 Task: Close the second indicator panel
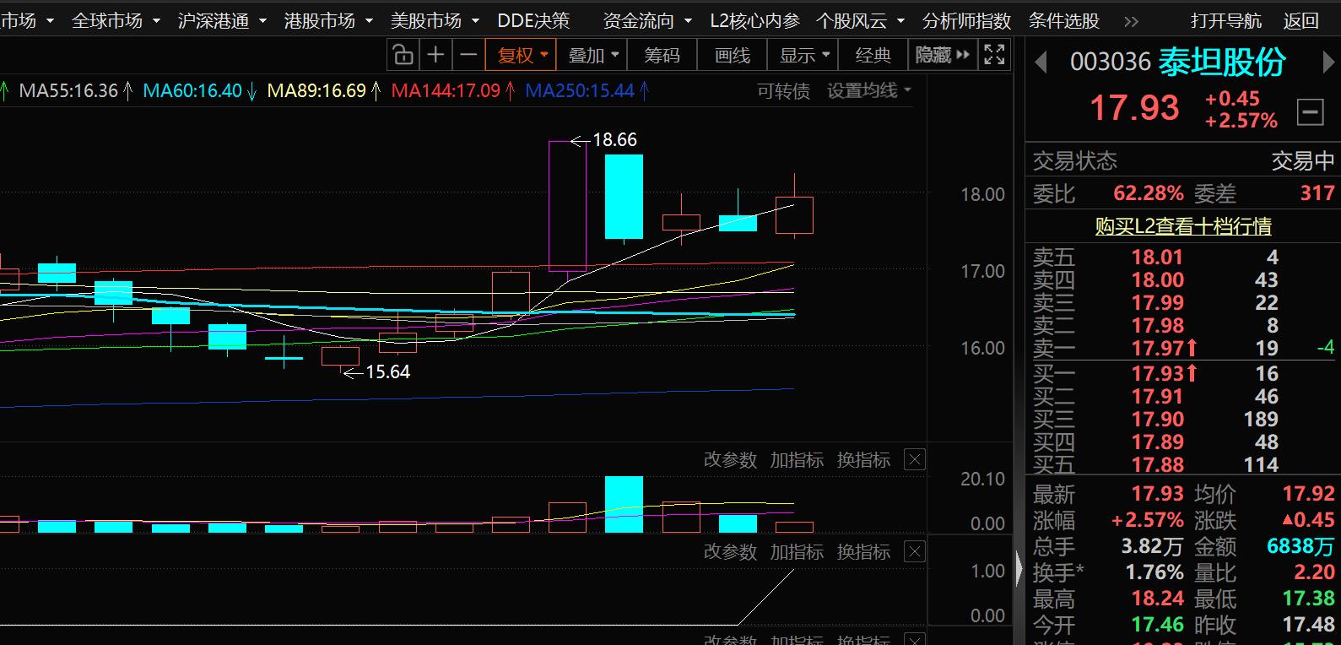click(x=915, y=552)
